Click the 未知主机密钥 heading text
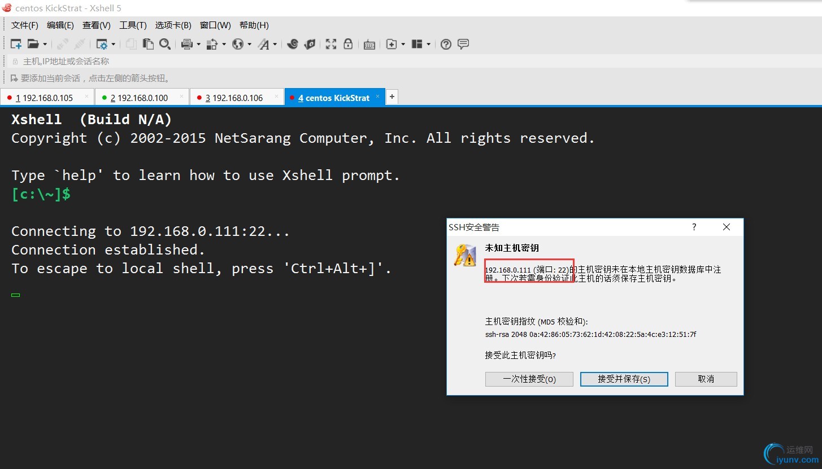The width and height of the screenshot is (822, 469). (x=512, y=248)
